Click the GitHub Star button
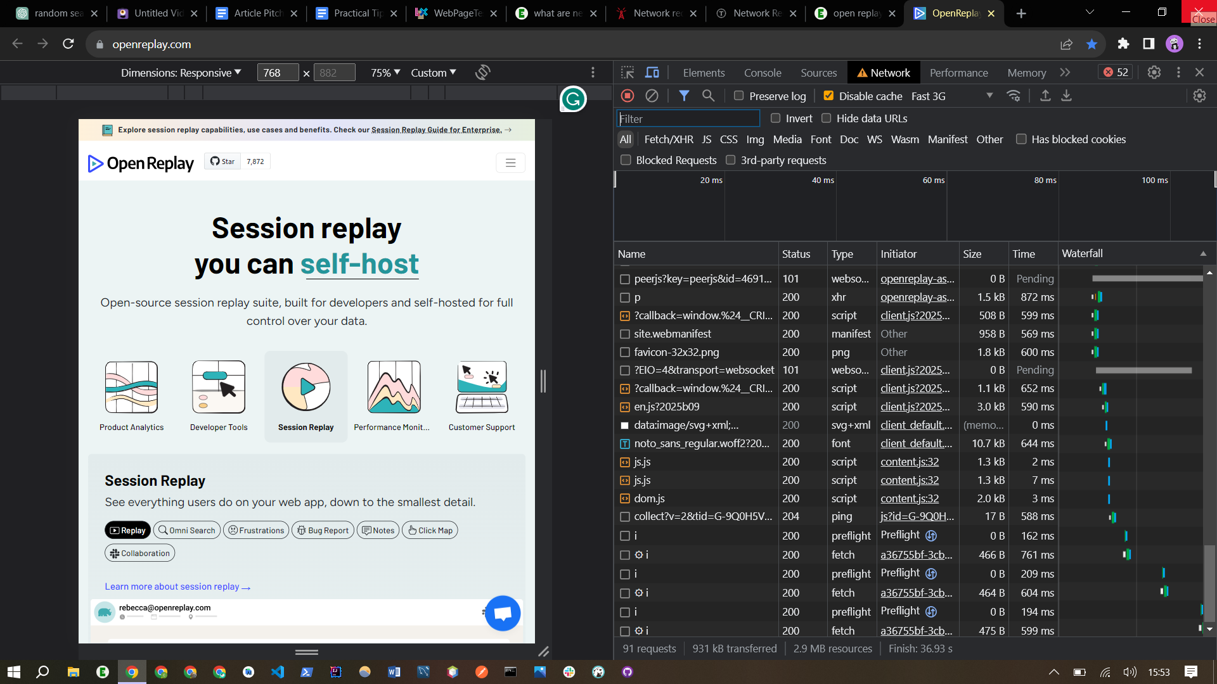1217x684 pixels. tap(222, 161)
